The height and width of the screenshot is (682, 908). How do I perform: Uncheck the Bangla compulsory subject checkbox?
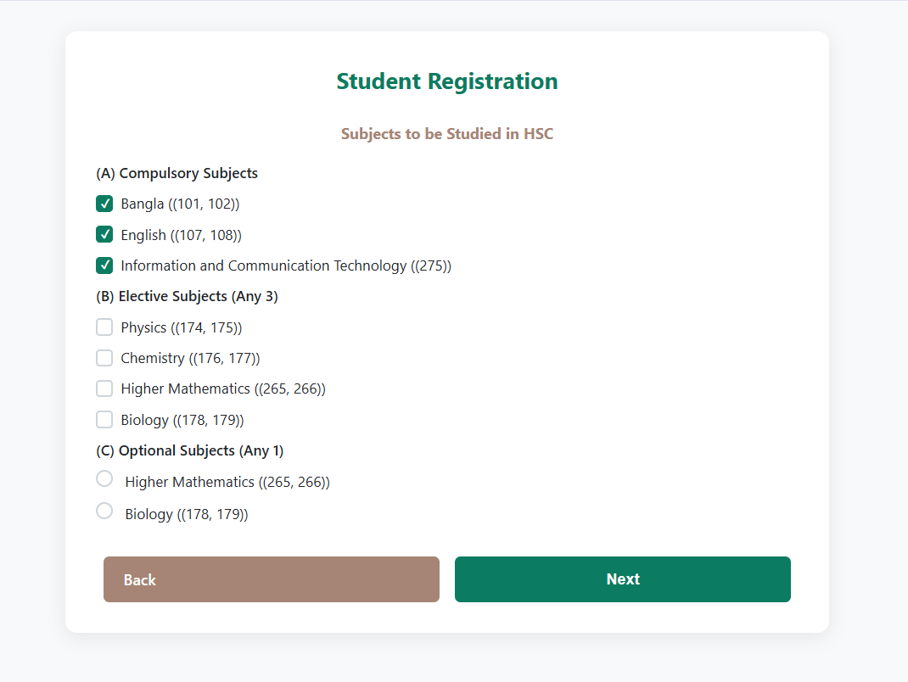[x=104, y=204]
